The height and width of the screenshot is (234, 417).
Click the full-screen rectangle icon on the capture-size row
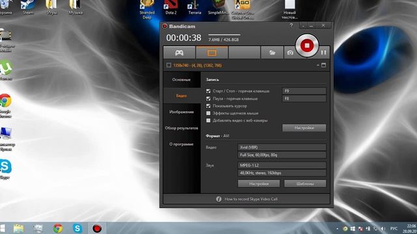(323, 65)
